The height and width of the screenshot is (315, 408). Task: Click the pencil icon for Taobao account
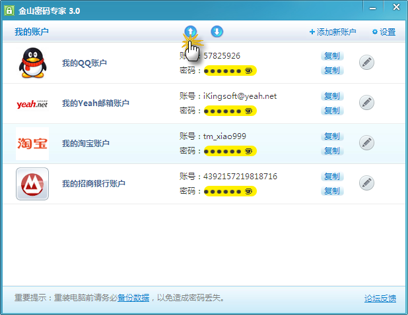pos(366,143)
